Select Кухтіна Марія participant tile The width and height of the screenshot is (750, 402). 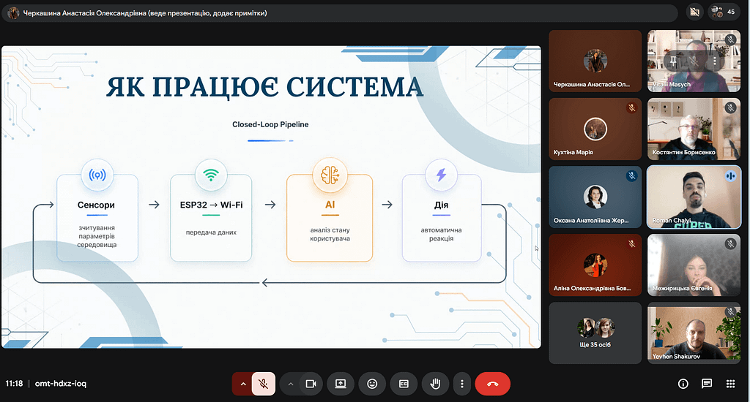595,129
